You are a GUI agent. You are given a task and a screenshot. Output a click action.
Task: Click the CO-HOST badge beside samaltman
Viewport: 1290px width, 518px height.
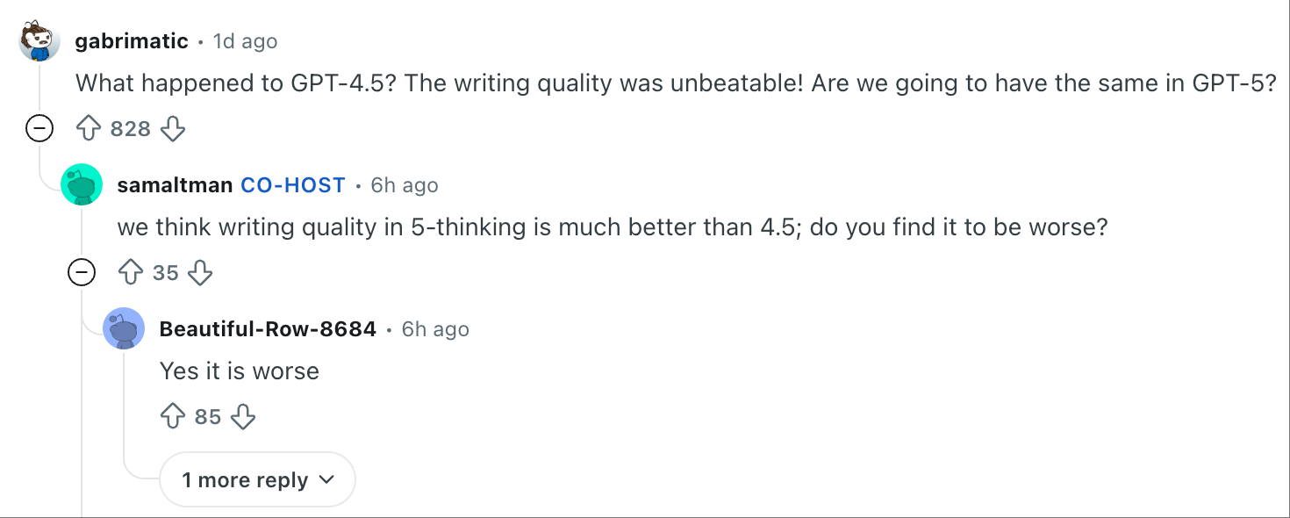293,185
